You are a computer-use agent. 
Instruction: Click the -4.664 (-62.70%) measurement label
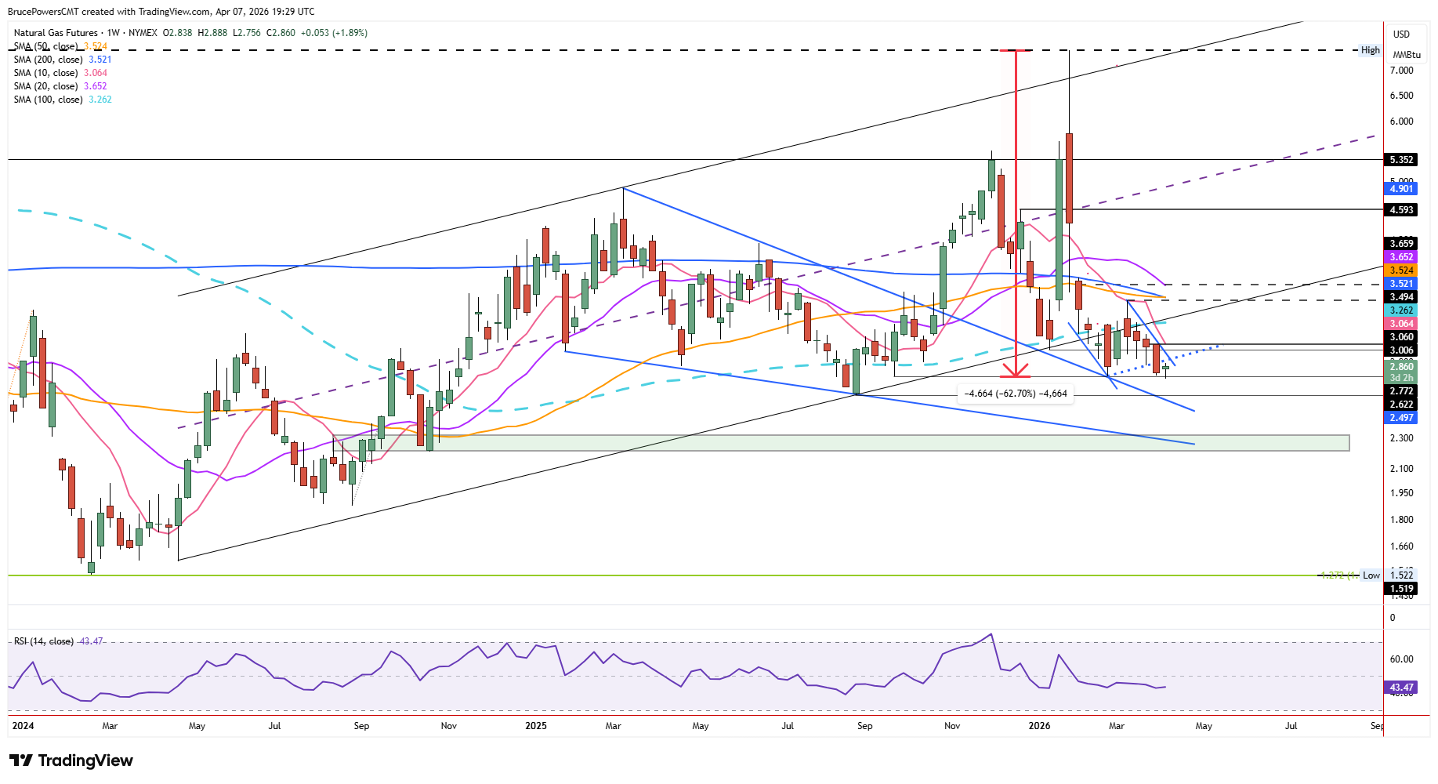tap(1015, 394)
